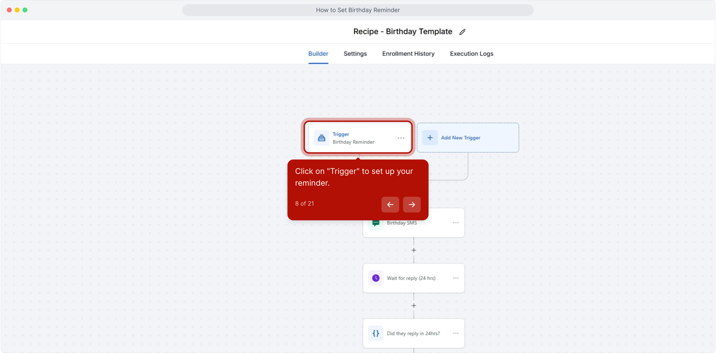Image resolution: width=716 pixels, height=353 pixels.
Task: Click the green Birthday SMS chat icon
Action: click(376, 223)
